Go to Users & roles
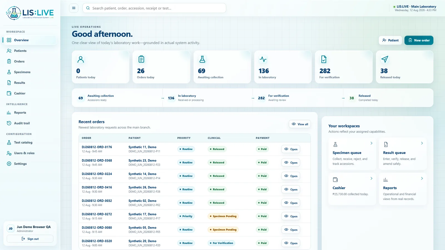Viewport: 445px width, 250px height. [30, 153]
